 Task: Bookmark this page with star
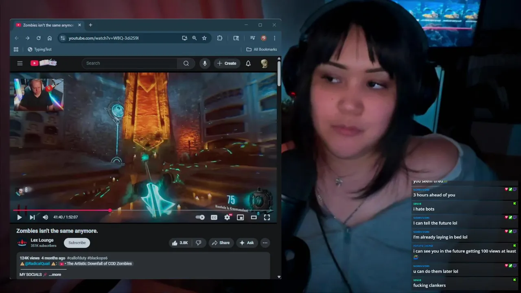tap(204, 38)
